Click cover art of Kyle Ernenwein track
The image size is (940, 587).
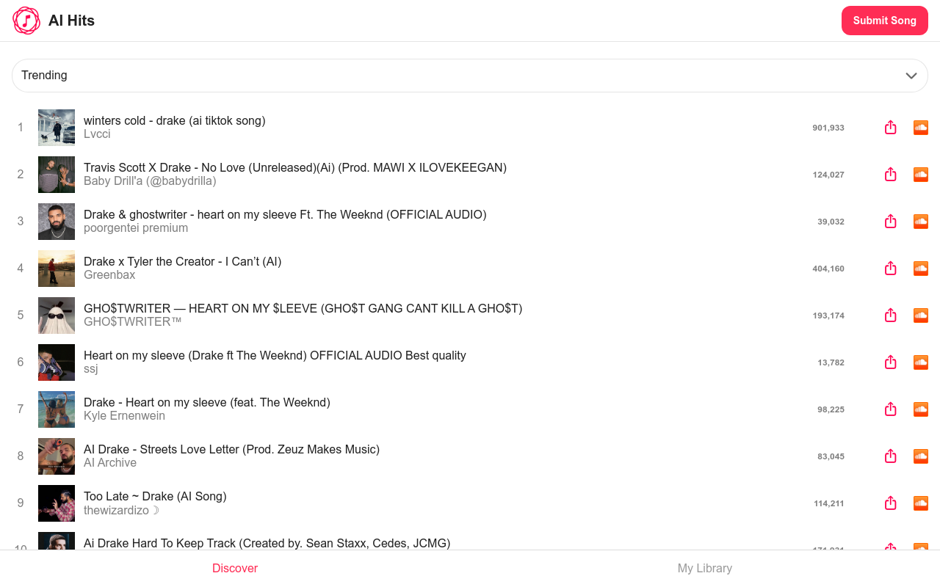pos(57,409)
